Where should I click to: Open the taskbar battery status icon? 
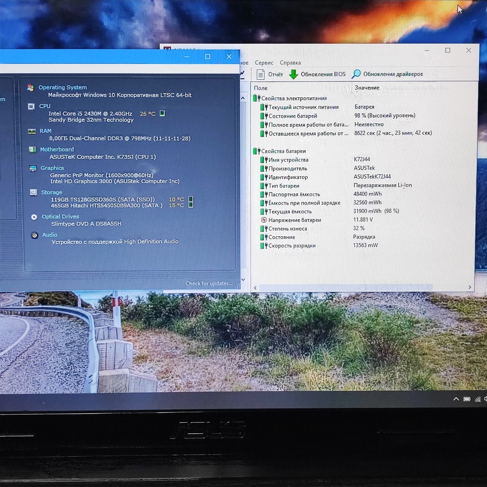coord(467,399)
